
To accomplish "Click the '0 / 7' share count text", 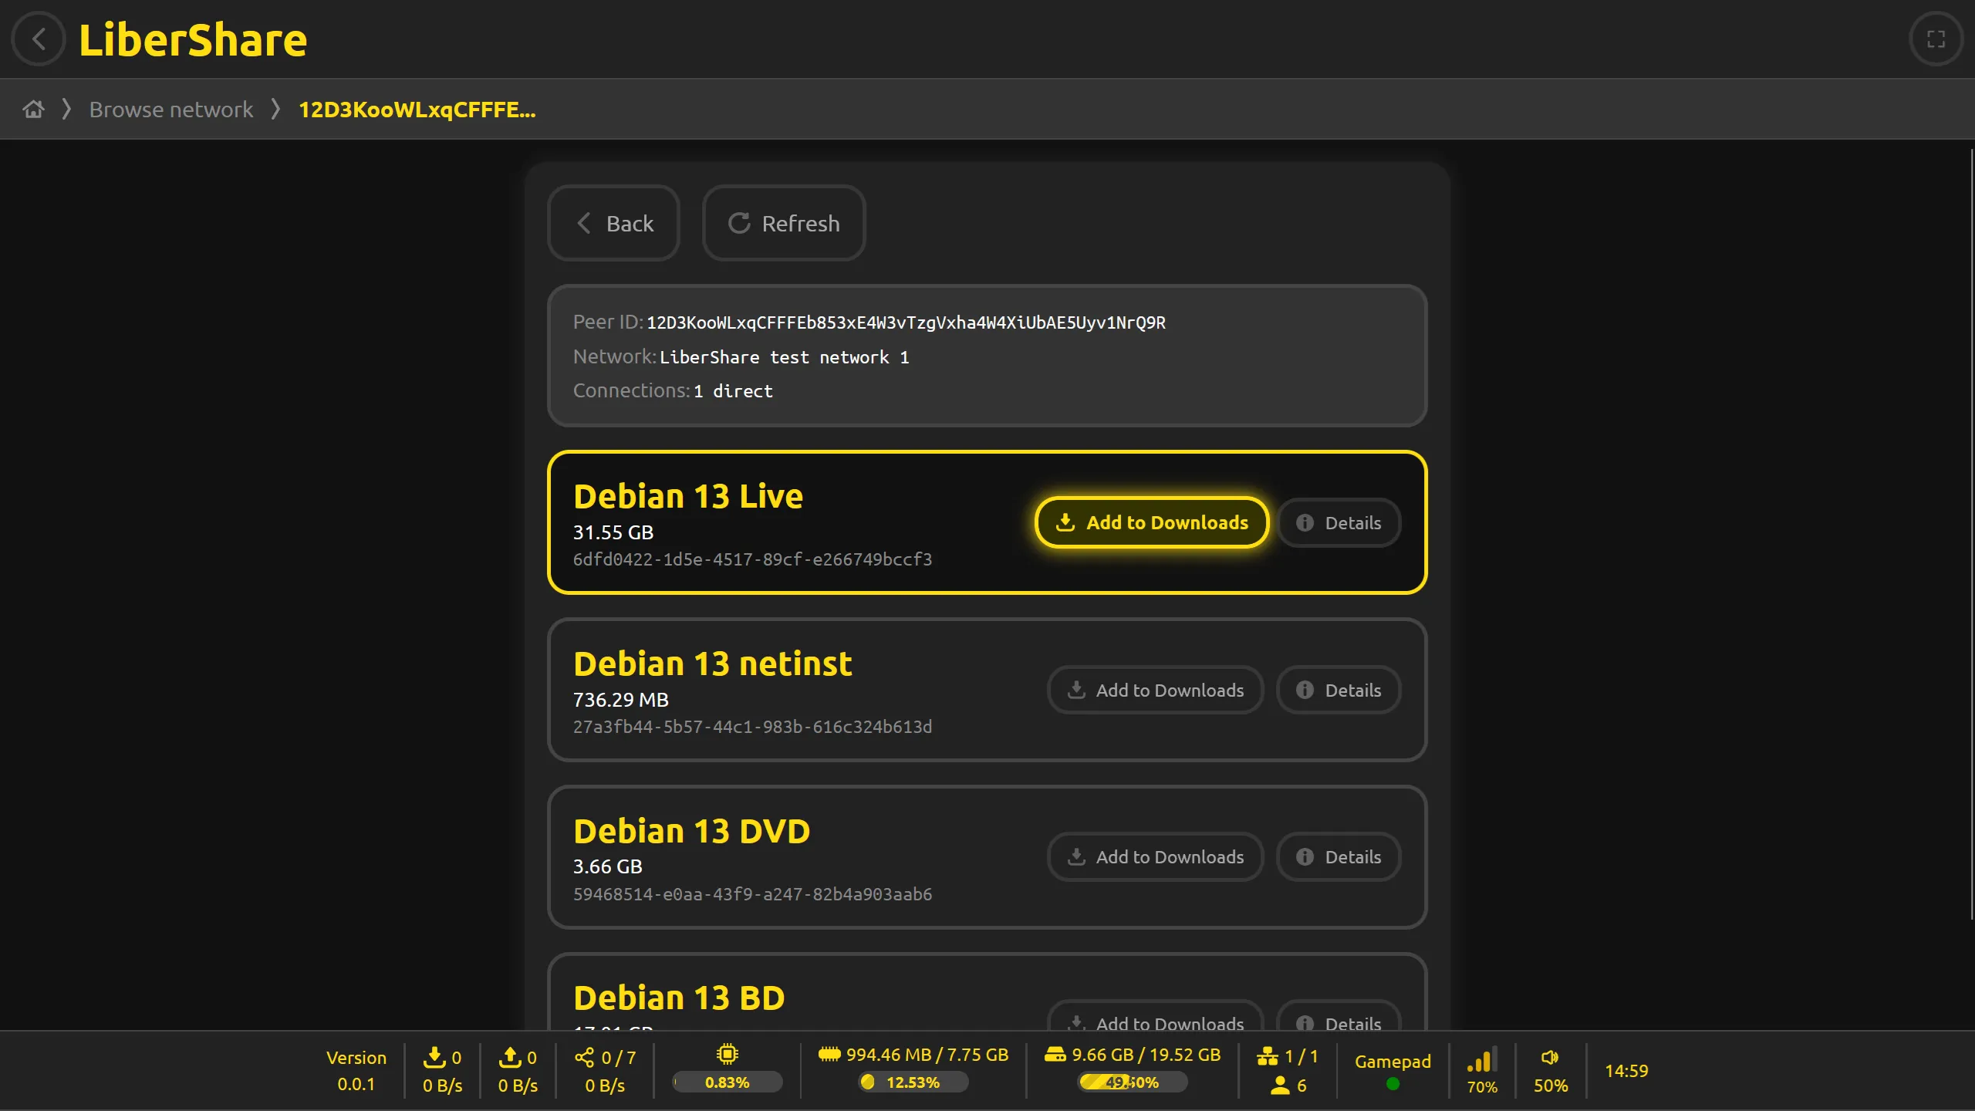I will click(x=619, y=1058).
